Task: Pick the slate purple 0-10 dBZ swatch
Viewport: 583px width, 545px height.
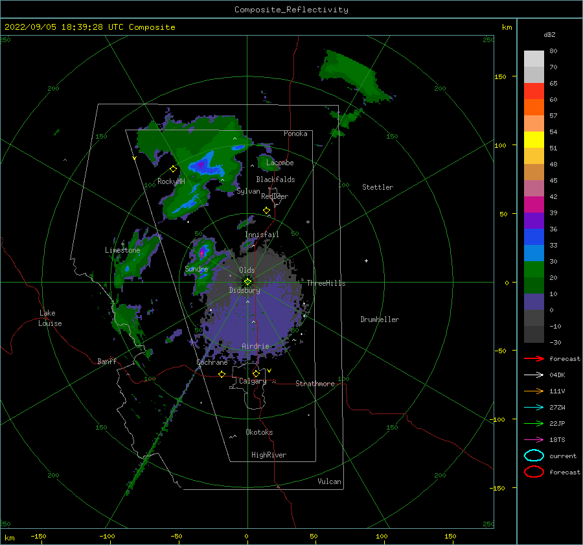Action: [x=534, y=302]
